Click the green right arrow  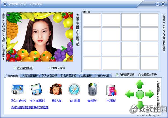point(150,94)
